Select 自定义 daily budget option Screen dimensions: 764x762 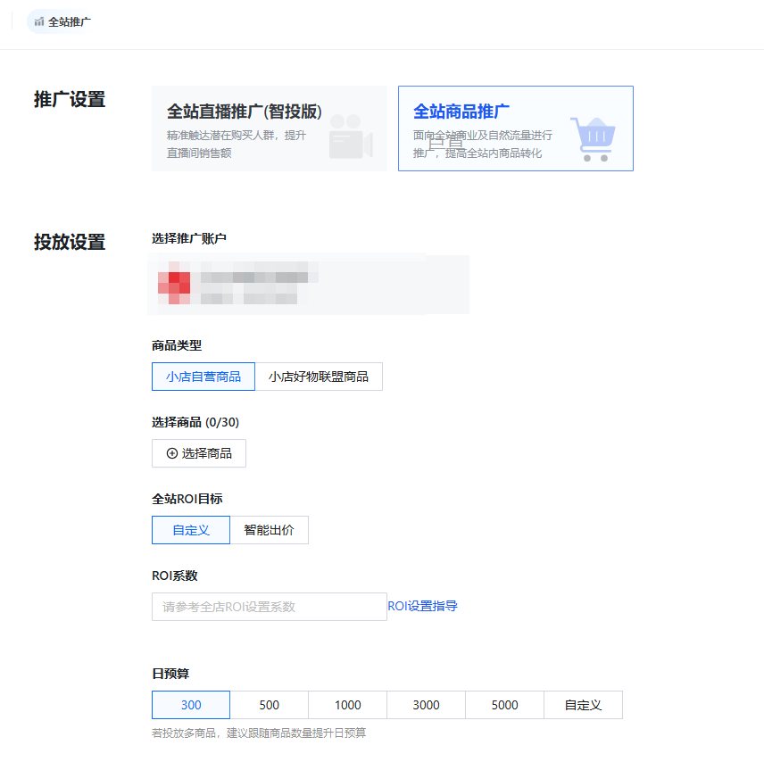(x=583, y=705)
